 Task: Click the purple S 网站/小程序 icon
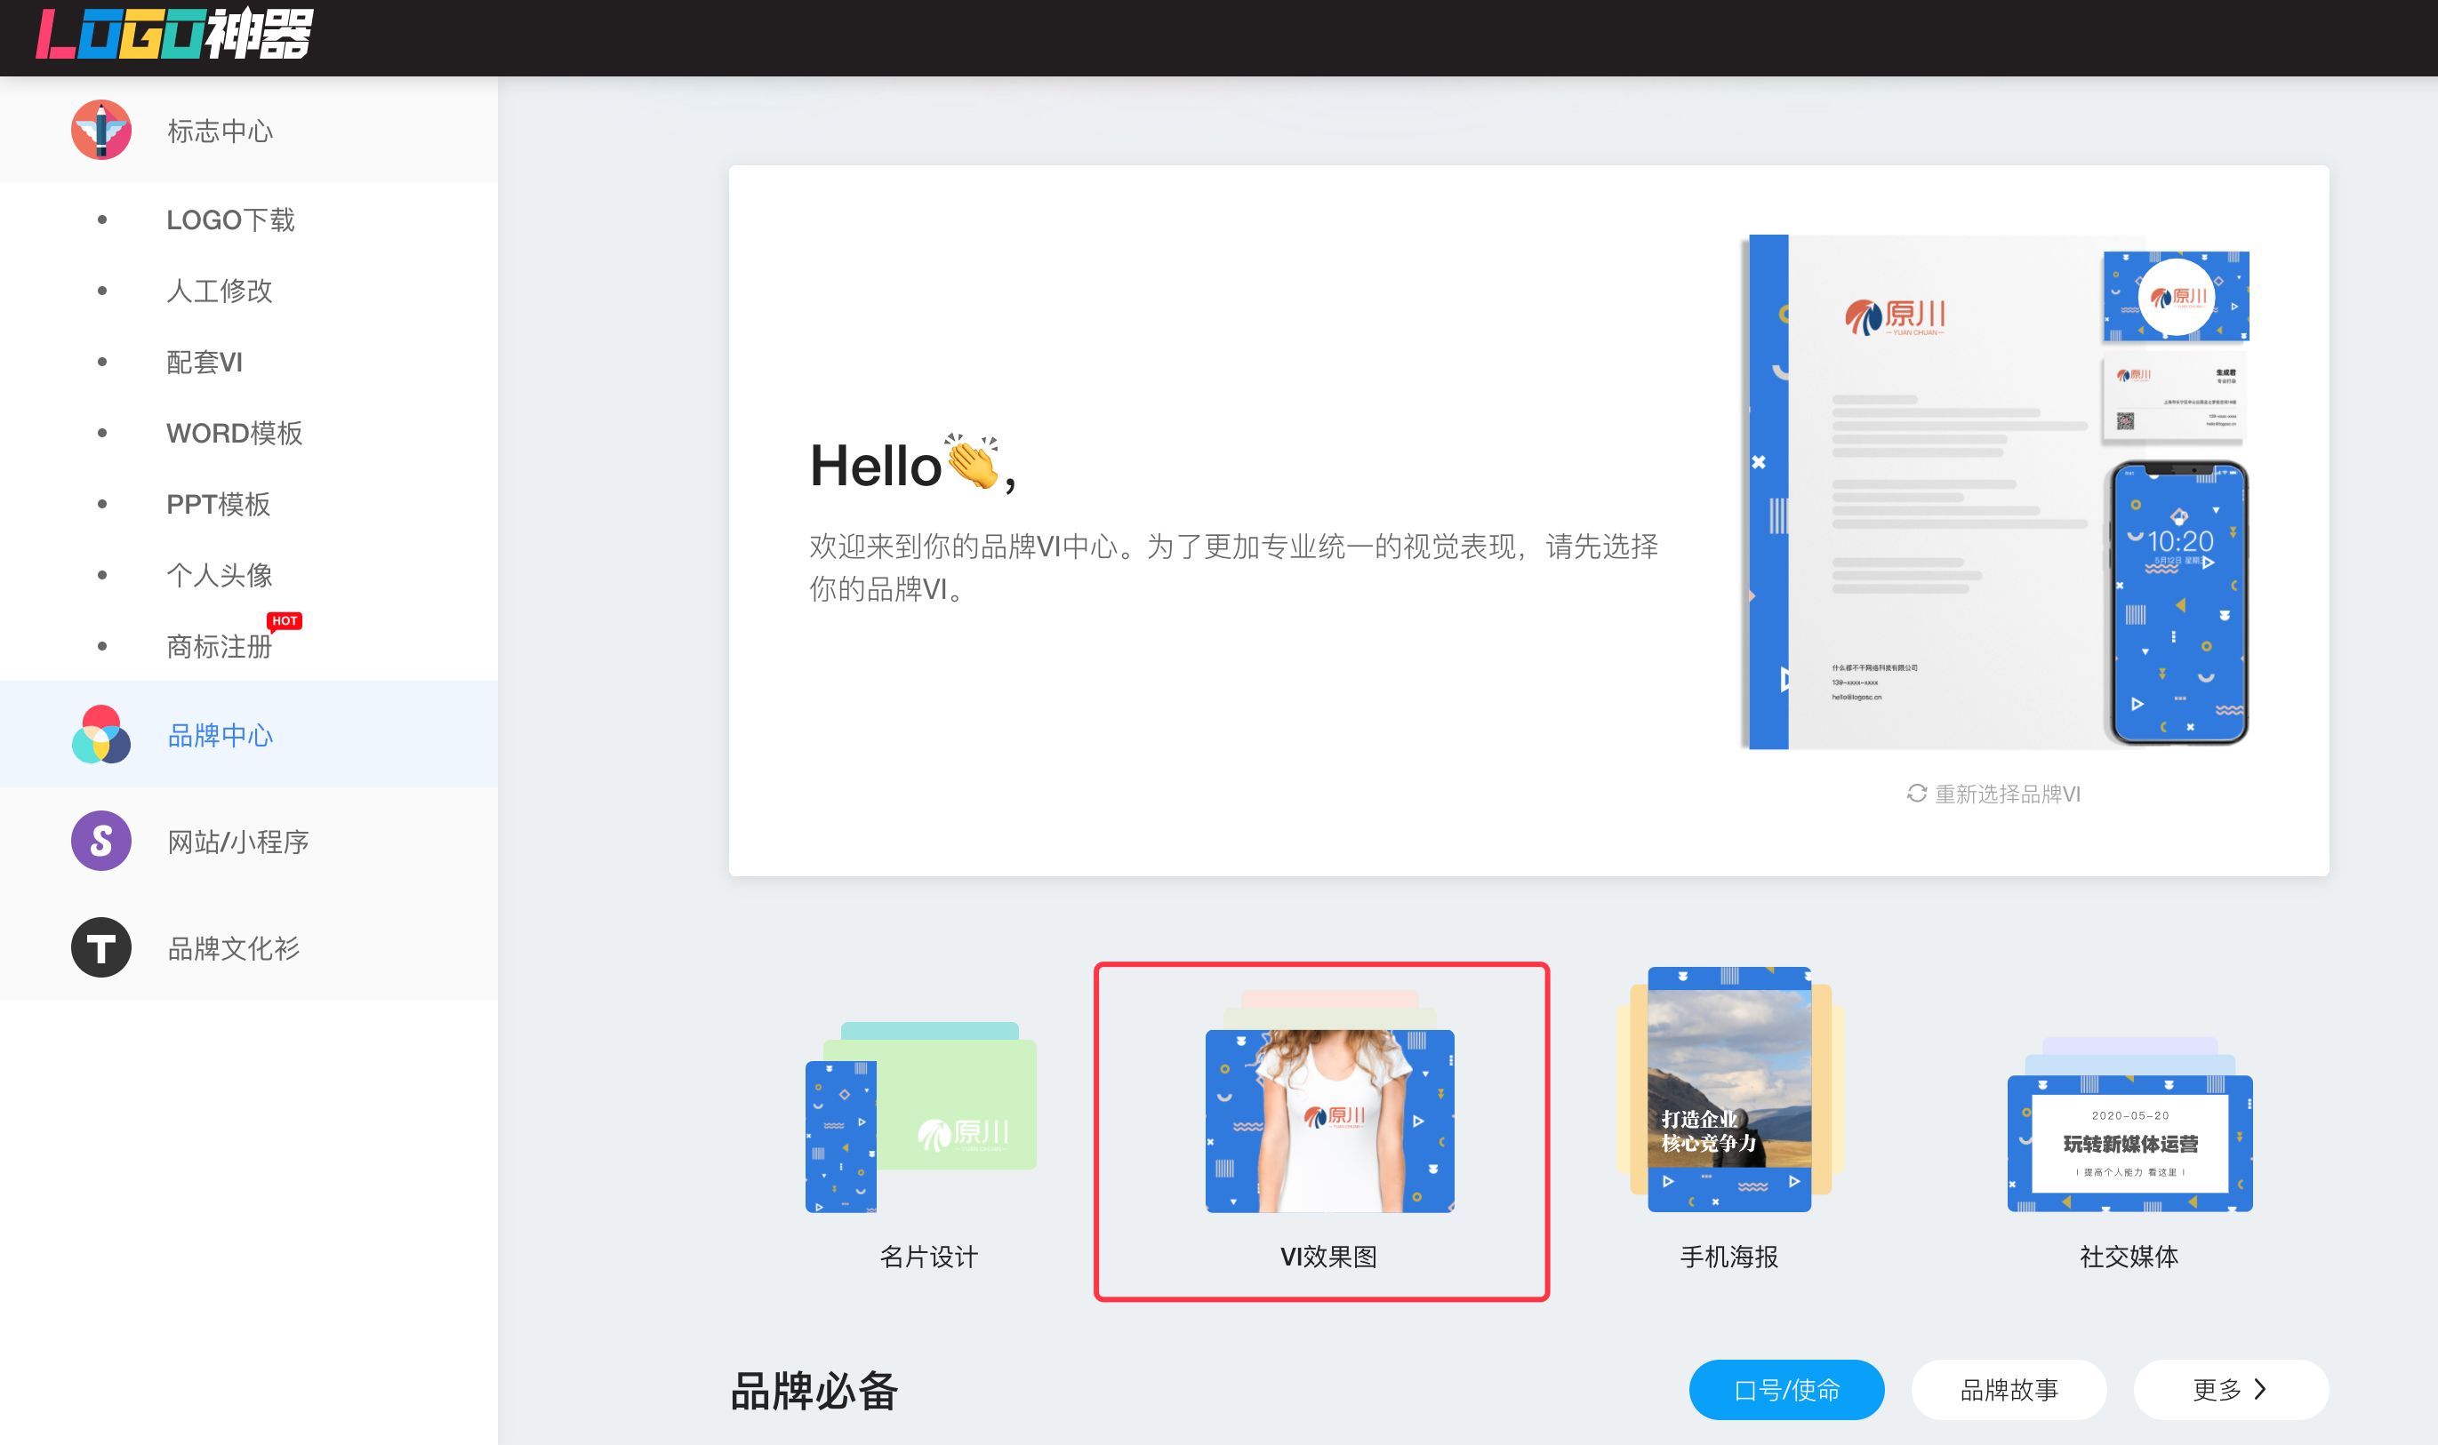click(x=101, y=842)
